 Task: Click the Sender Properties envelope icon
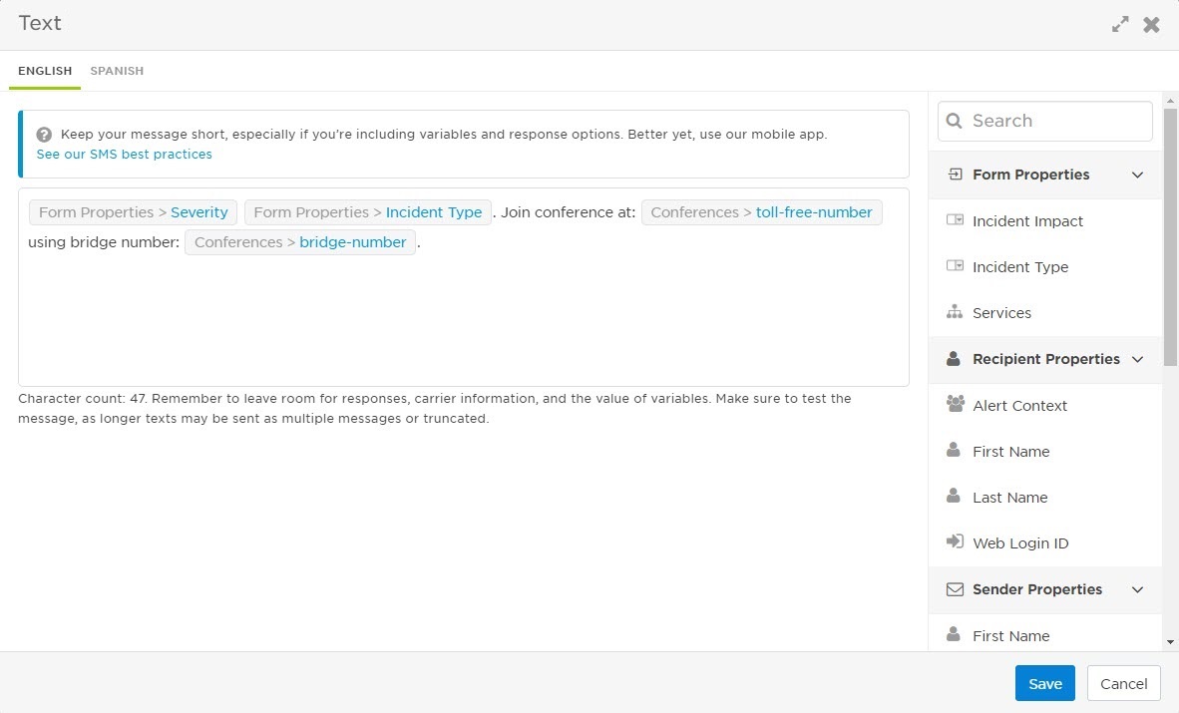point(955,589)
